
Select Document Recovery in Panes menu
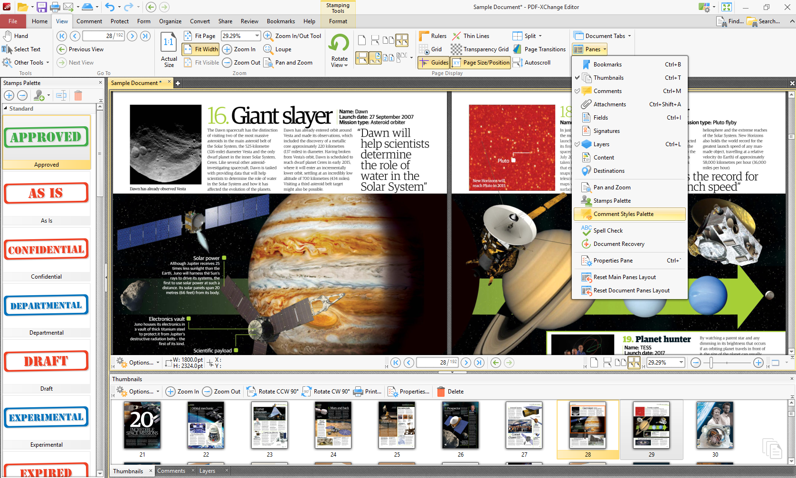coord(630,244)
